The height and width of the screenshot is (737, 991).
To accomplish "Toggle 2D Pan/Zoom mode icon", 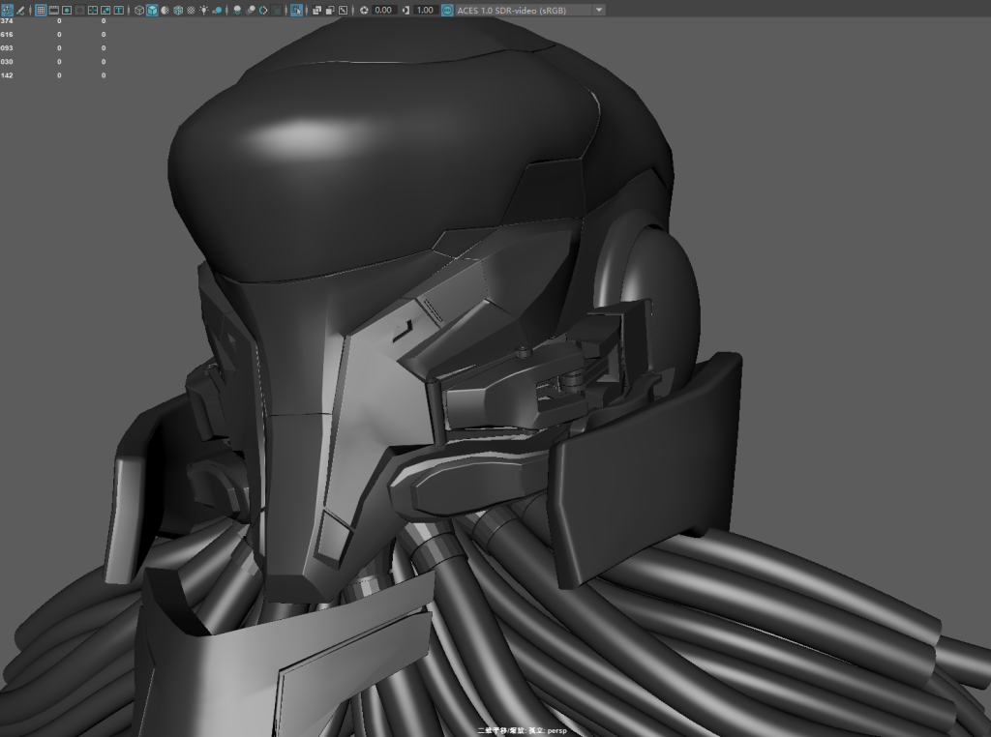I will click(7, 10).
